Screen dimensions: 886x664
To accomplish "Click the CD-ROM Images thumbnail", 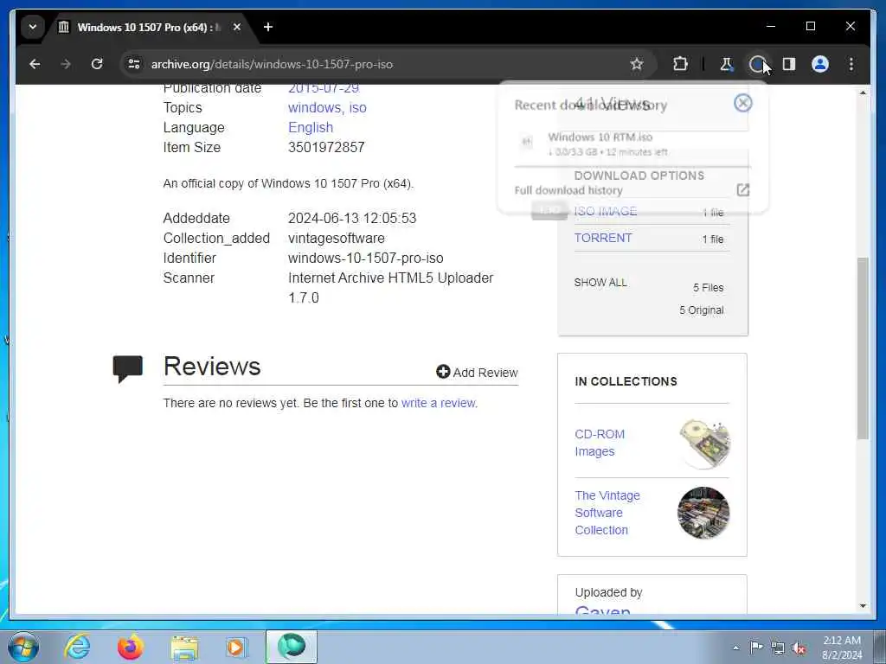I will [704, 444].
